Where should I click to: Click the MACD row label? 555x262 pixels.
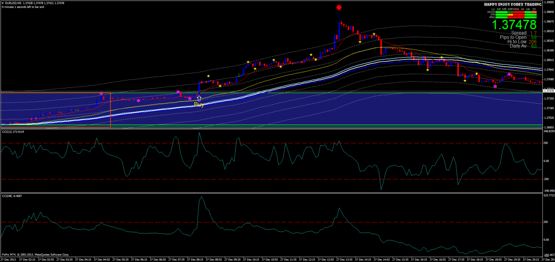click(x=491, y=12)
